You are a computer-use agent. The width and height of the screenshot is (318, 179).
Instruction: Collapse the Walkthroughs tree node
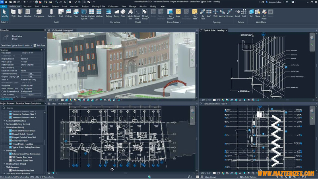click(4, 167)
